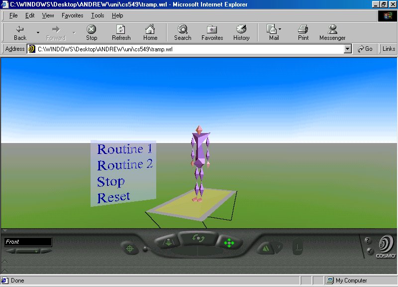Click the Reset text in scene
The height and width of the screenshot is (287, 398).
click(x=113, y=197)
